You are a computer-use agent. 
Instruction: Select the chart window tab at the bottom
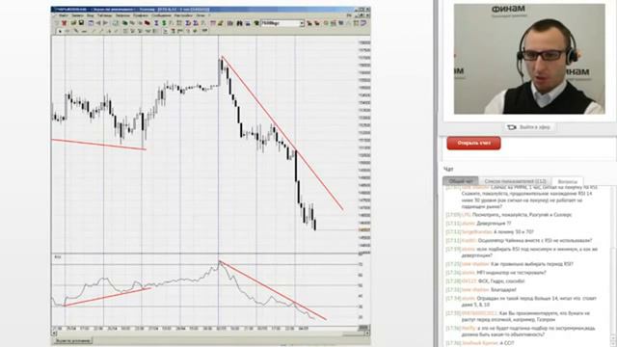[x=72, y=340]
